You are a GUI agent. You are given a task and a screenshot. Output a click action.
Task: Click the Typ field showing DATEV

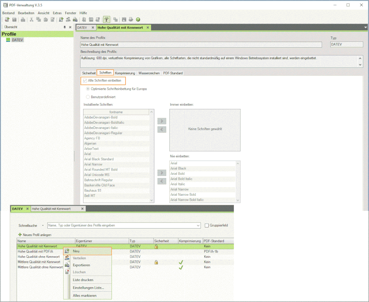346,44
